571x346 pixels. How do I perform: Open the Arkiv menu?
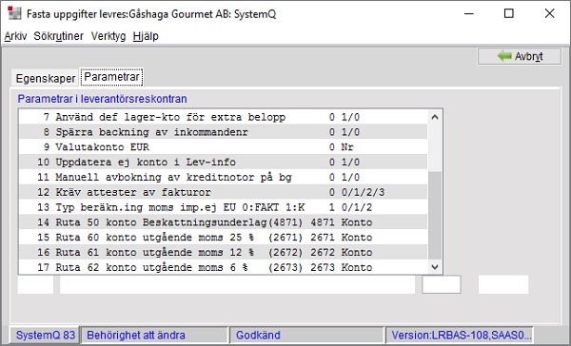(x=15, y=36)
